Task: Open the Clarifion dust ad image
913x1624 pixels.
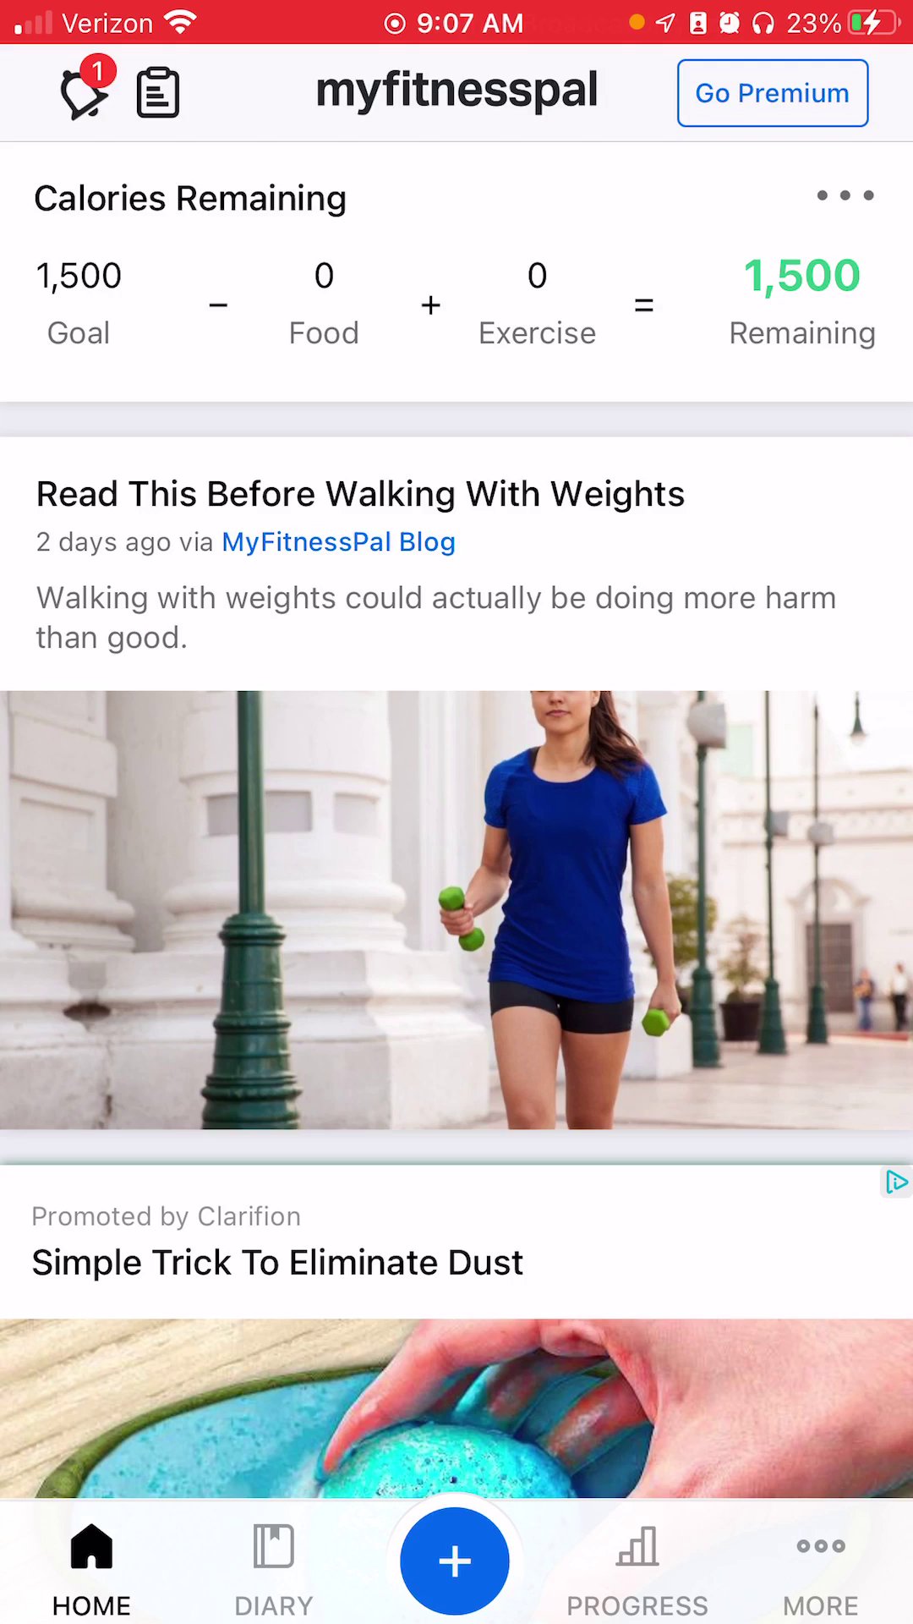Action: [x=456, y=1408]
